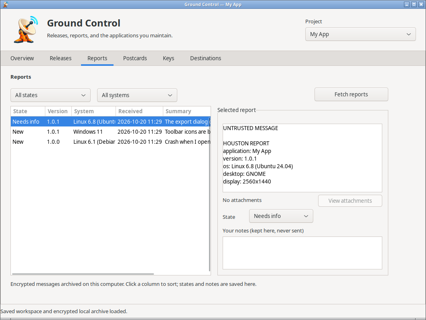The width and height of the screenshot is (426, 320).
Task: Sort reports by the State column header
Action: [x=28, y=111]
